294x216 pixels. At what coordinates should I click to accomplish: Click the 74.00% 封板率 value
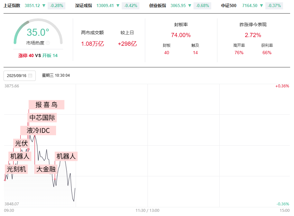(181, 35)
